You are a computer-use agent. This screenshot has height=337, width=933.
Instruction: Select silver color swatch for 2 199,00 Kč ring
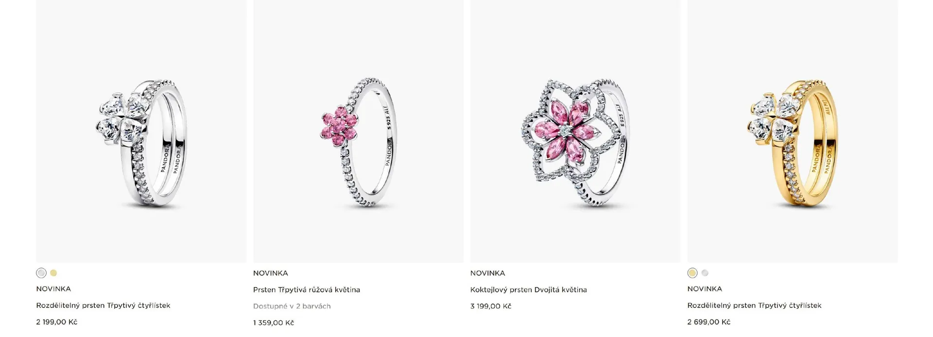coord(41,273)
